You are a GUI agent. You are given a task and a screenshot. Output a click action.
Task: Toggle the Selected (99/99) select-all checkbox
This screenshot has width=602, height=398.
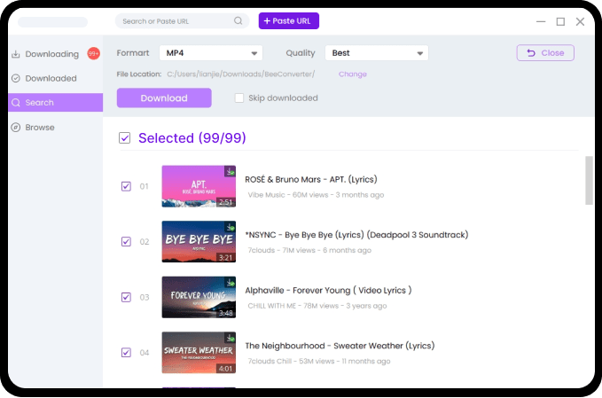(124, 137)
